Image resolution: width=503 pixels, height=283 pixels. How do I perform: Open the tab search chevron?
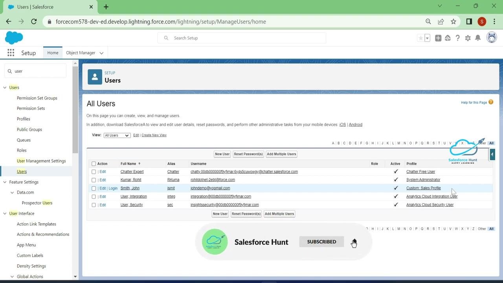pyautogui.click(x=440, y=6)
